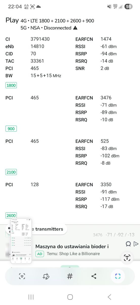The width and height of the screenshot is (140, 305).
Task: Tap the Android recent apps button
Action: (31, 297)
